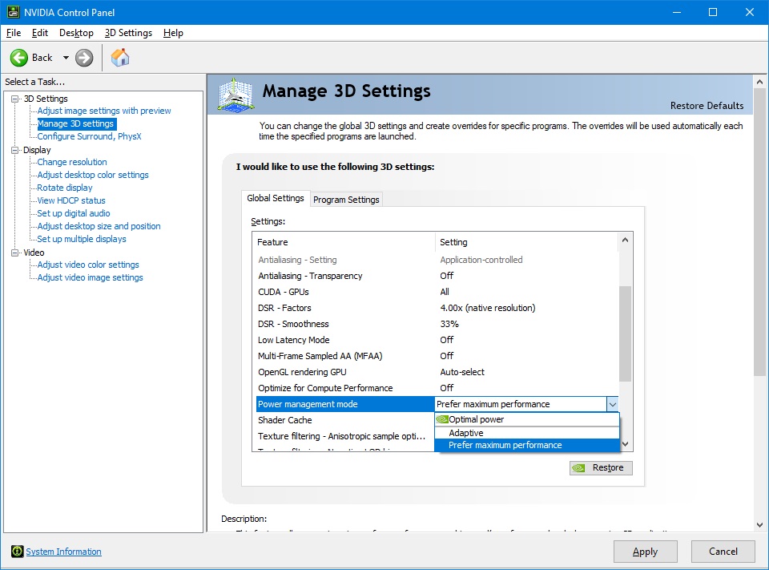Collapse the Video tree node
769x570 pixels.
[15, 253]
